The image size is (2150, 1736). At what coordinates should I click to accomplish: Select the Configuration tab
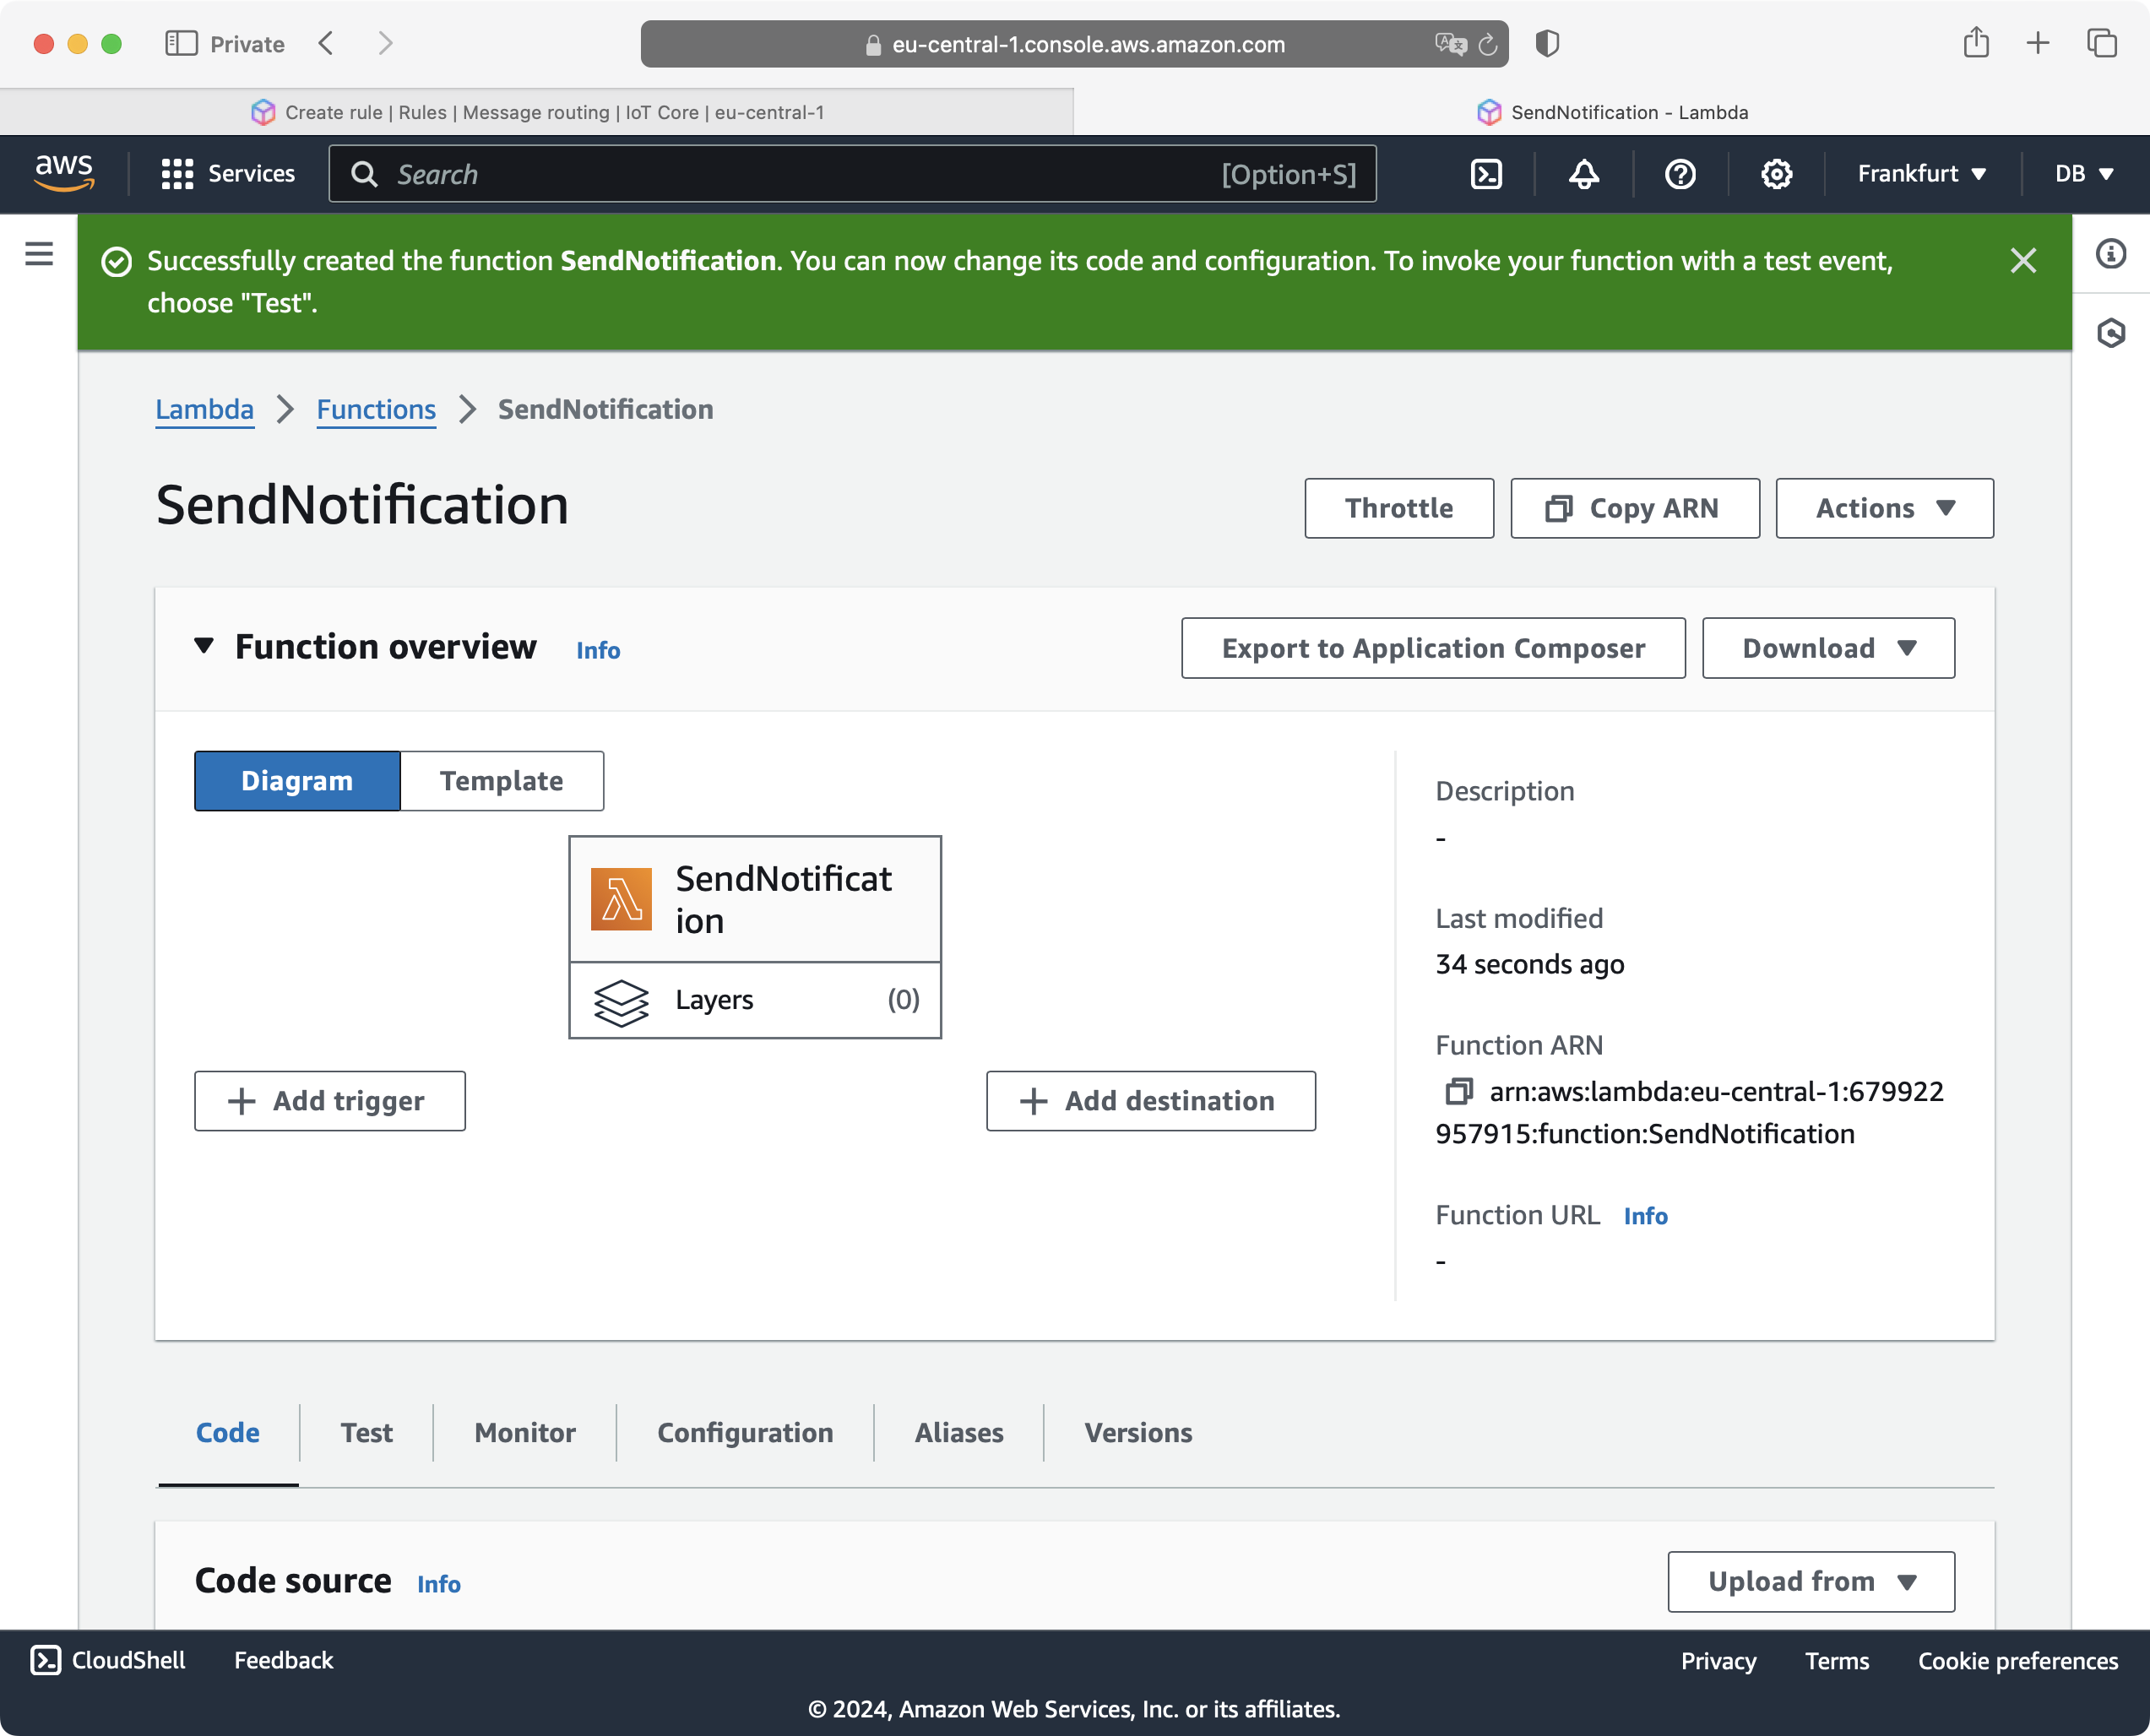(744, 1431)
